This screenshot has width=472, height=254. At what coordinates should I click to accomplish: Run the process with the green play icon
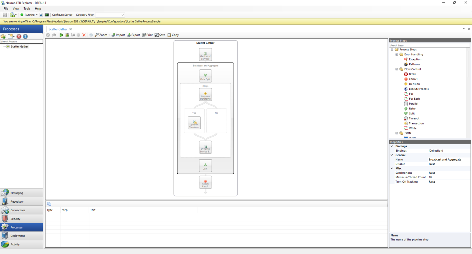[61, 35]
